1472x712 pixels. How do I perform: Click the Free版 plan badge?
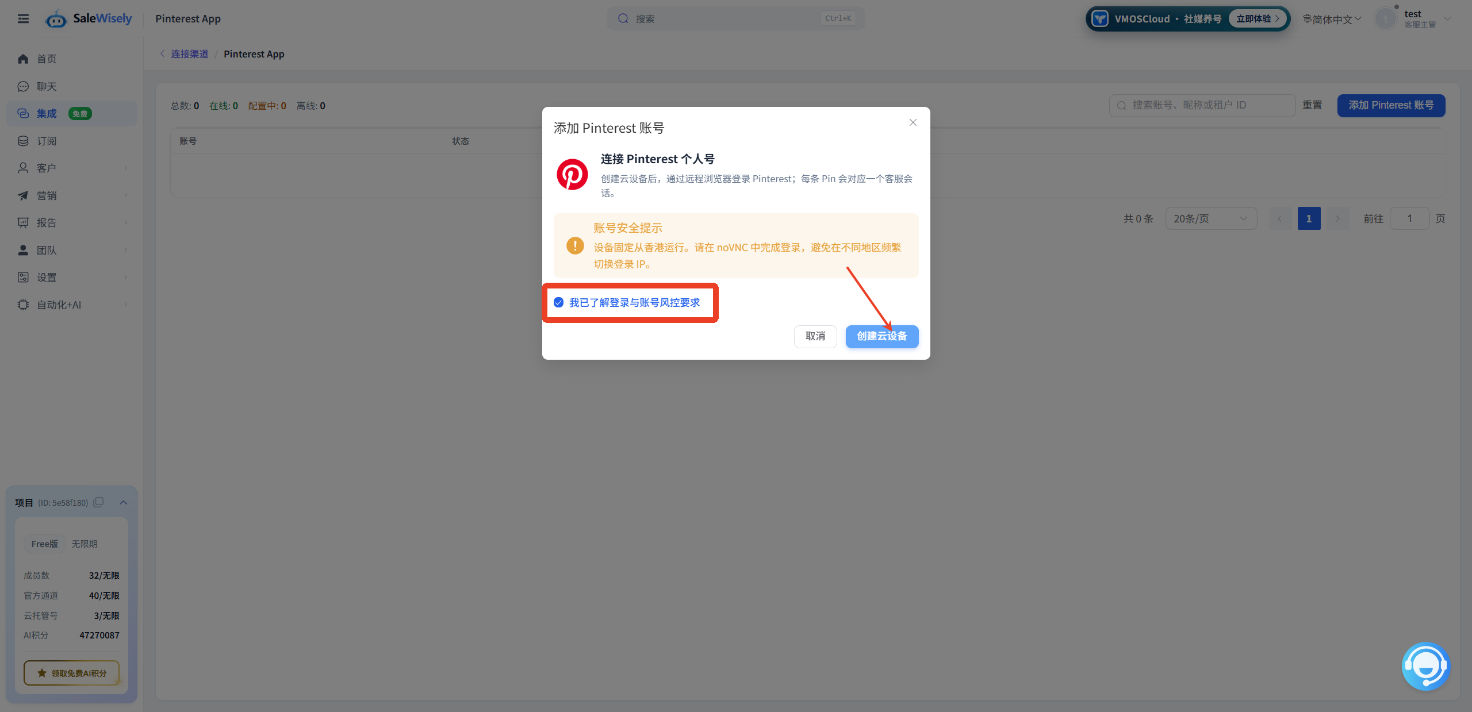(x=44, y=544)
